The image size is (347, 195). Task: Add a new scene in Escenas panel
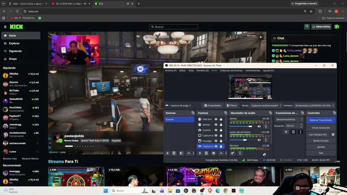(x=168, y=153)
